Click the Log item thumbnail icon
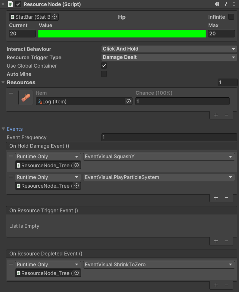 (x=26, y=97)
